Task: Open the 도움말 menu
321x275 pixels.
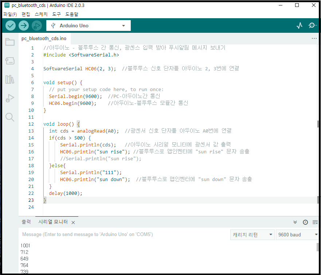Action: pos(72,14)
